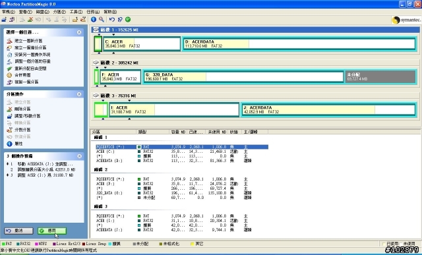Viewport: 422px width, 255px height.
Task: Click the Undo button beside Apply
Action: [x=18, y=231]
